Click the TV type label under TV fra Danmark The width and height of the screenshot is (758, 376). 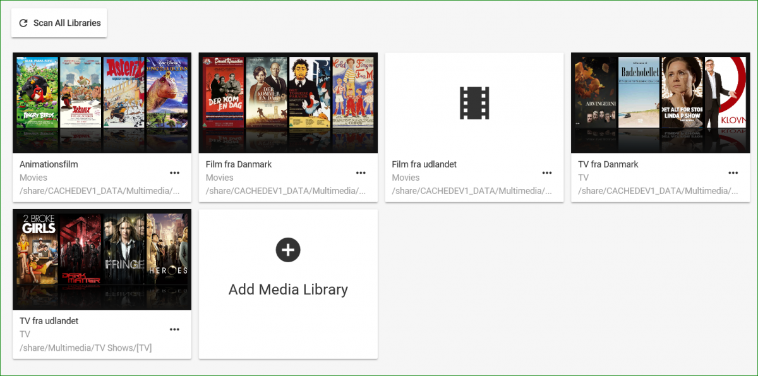(x=584, y=178)
